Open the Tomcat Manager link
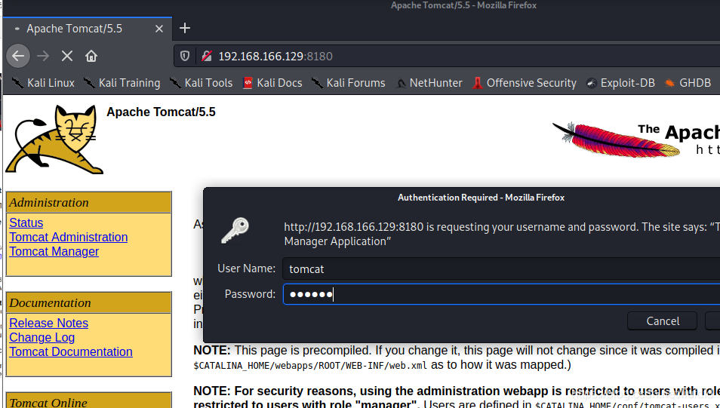Screen dimensions: 720x408 tap(54, 251)
